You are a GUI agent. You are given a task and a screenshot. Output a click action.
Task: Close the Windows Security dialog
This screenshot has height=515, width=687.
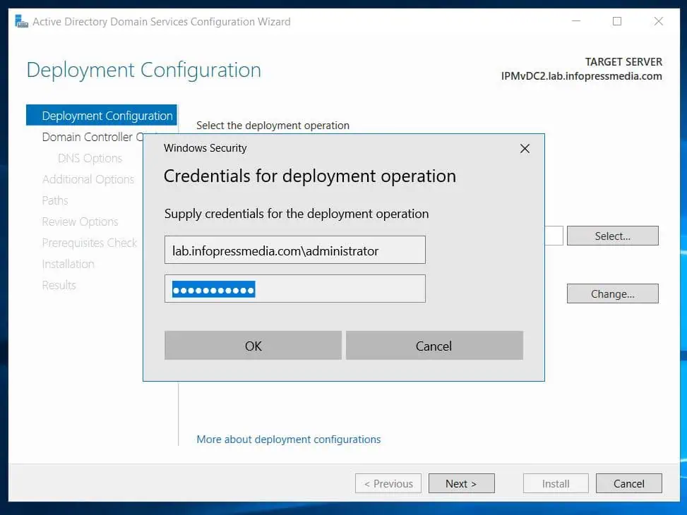click(x=525, y=148)
